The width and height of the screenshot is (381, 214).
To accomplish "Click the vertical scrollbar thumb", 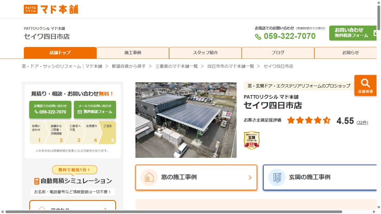I will 379,18.
